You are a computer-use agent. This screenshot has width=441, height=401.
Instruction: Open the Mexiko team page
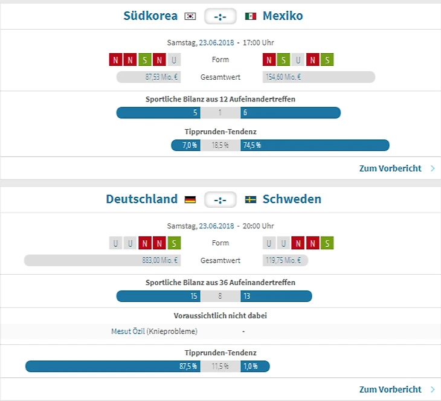click(x=283, y=16)
